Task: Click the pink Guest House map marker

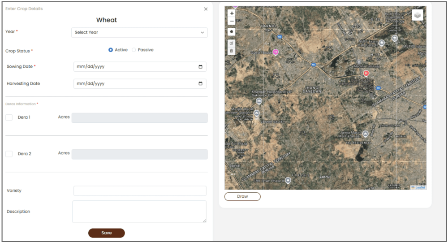Action: pos(276,52)
